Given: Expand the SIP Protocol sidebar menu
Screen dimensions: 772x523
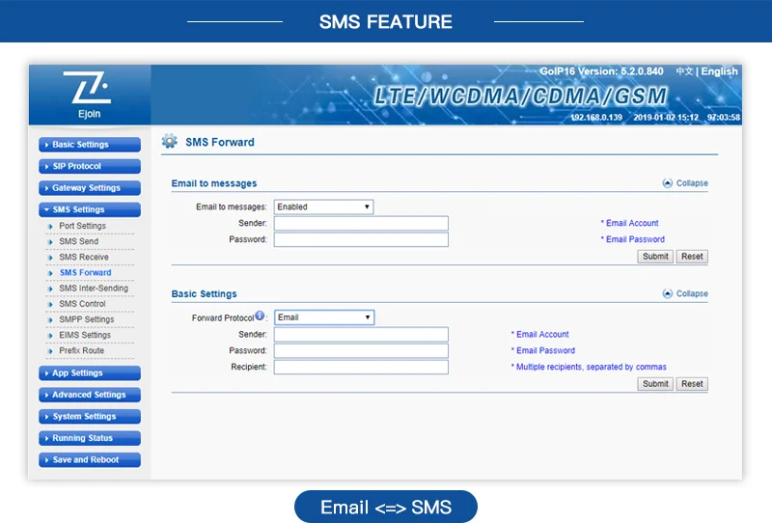Looking at the screenshot, I should (x=90, y=166).
